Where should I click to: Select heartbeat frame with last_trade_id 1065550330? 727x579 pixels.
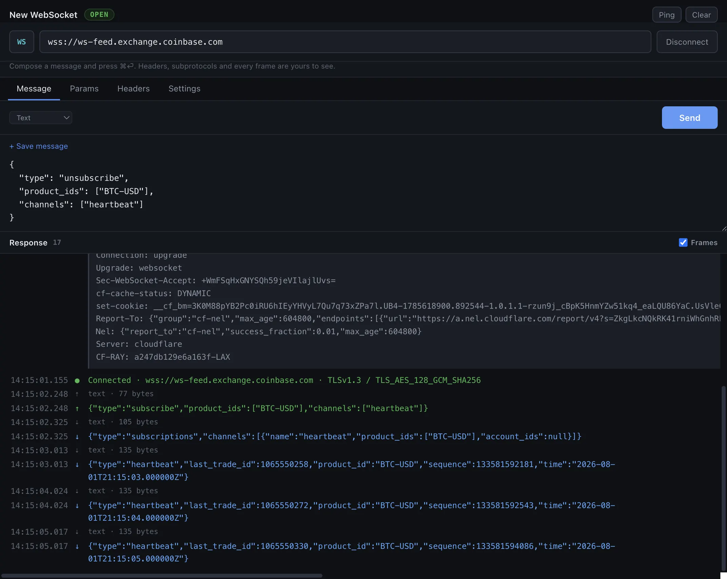coord(351,552)
